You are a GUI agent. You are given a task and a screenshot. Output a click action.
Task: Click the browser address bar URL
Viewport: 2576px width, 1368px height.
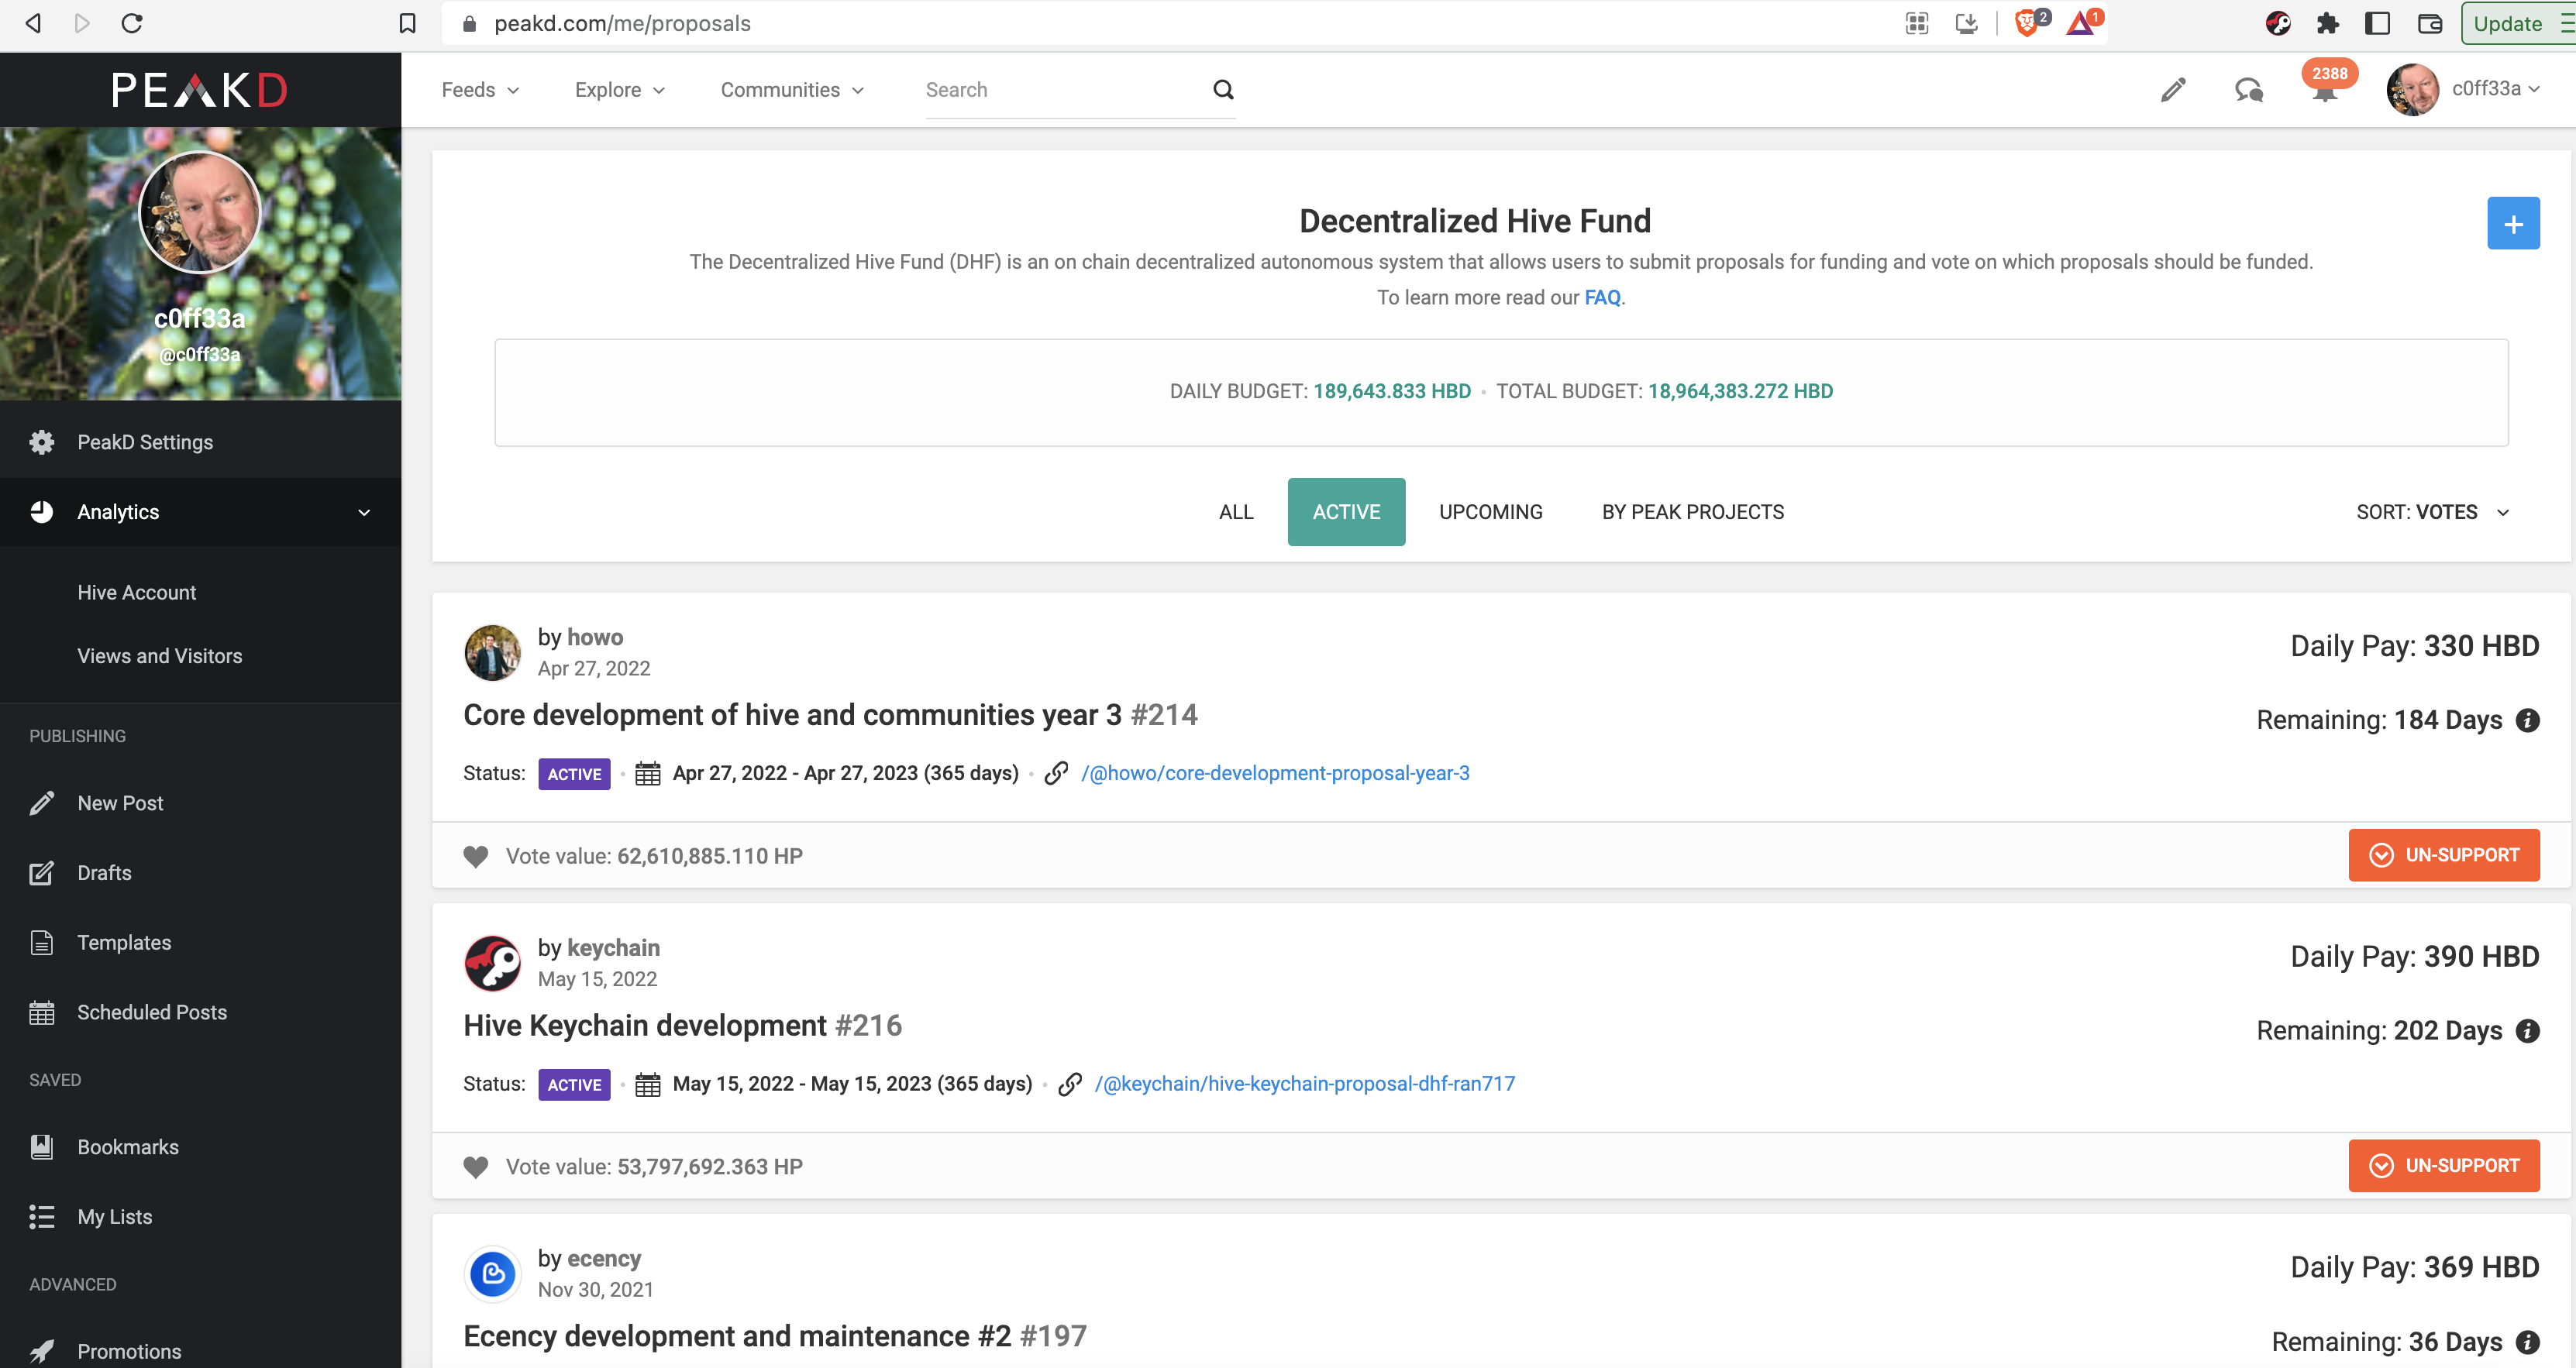pyautogui.click(x=622, y=23)
